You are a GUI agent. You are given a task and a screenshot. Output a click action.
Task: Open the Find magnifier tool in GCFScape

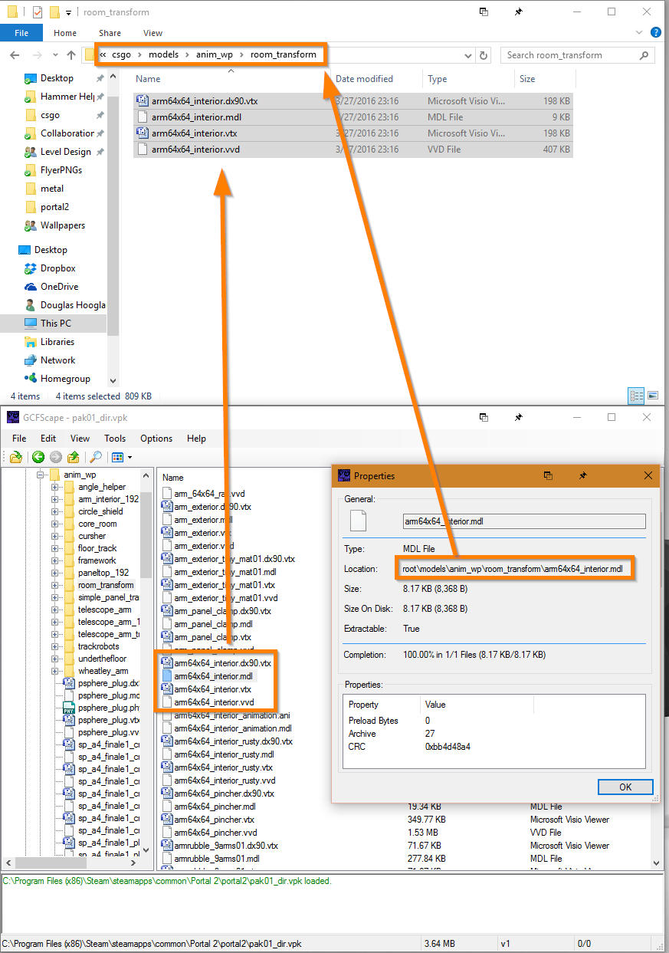[x=96, y=457]
